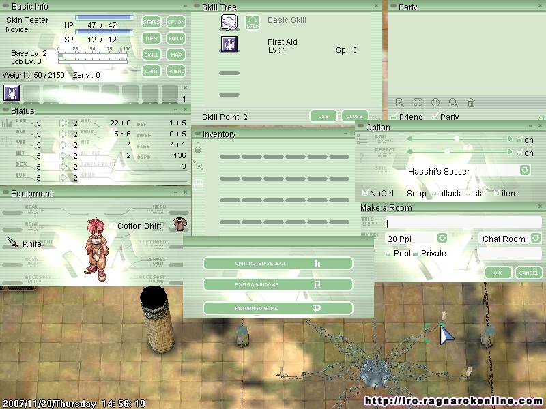Click the 1:1 whisper chat icon
Screen dimensions: 546x409
pos(418,102)
